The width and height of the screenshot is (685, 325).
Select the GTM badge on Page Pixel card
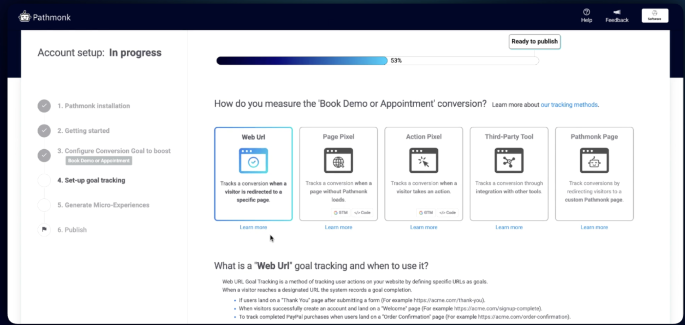click(x=341, y=213)
